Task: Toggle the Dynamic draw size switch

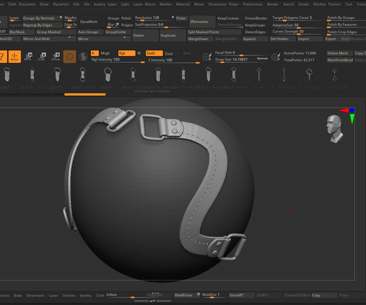Action: point(262,59)
